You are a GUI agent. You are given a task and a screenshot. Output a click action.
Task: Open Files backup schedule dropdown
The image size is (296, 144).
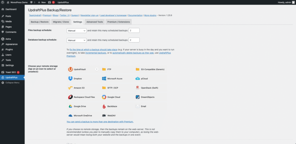(x=77, y=31)
